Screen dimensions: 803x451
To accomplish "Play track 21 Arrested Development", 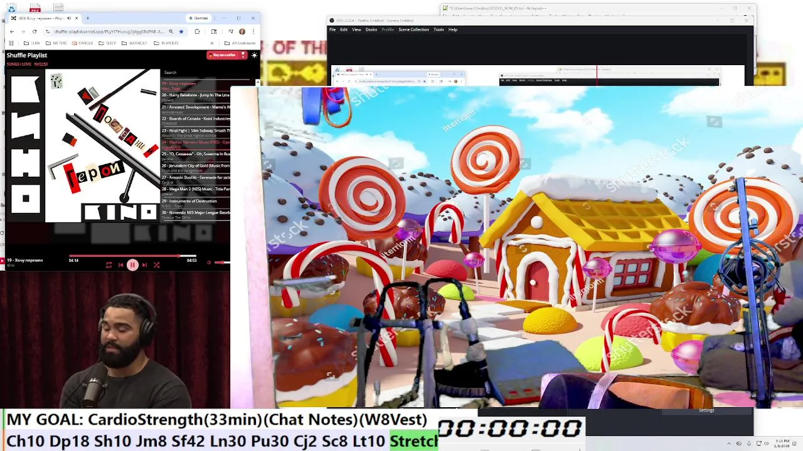I will [196, 108].
